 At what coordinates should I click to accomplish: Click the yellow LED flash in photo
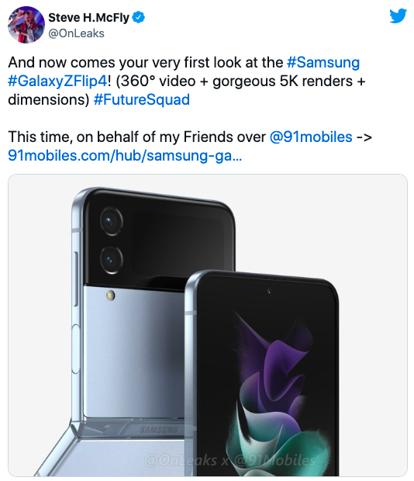coord(111,296)
